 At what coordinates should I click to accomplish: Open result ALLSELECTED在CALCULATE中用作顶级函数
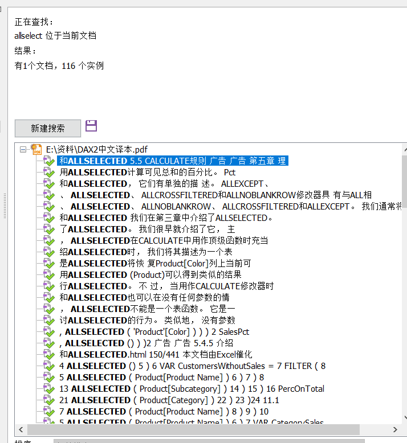pos(164,241)
